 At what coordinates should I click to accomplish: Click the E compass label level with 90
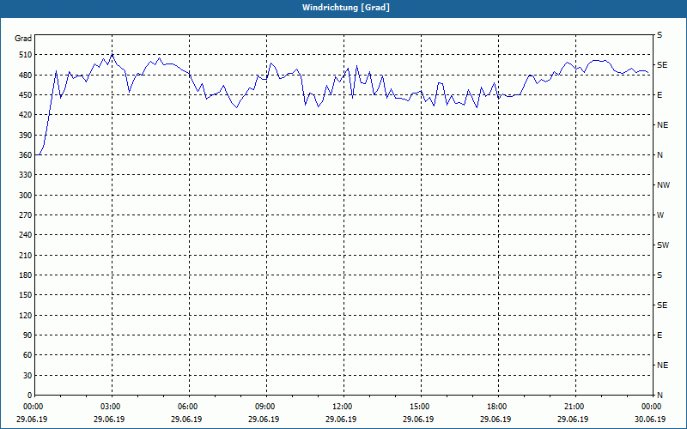[660, 335]
